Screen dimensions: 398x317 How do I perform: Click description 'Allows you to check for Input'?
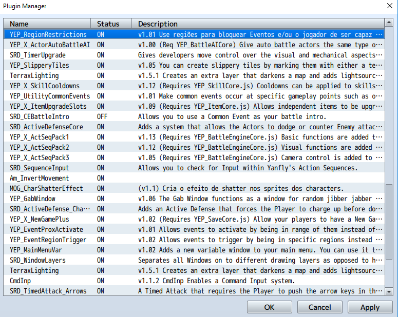pos(248,168)
